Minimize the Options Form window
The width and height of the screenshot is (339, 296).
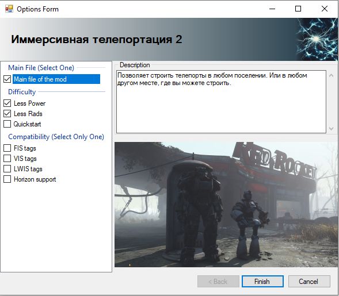click(272, 9)
